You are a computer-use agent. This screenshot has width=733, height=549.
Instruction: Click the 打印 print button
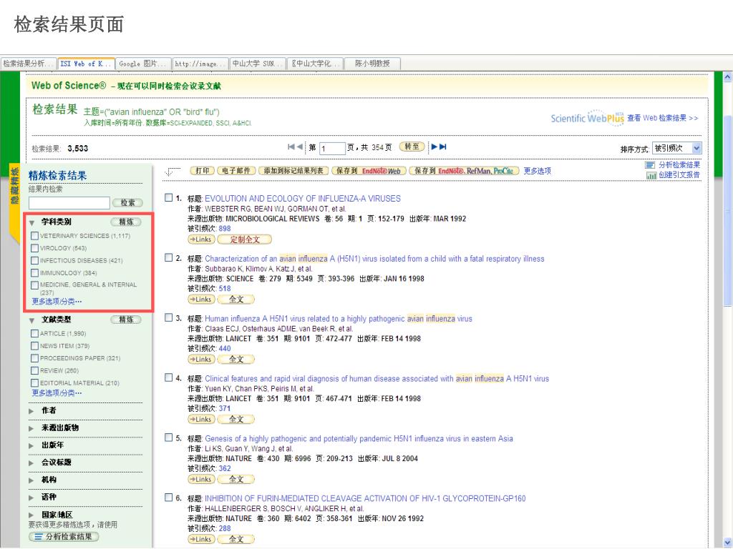coord(202,171)
